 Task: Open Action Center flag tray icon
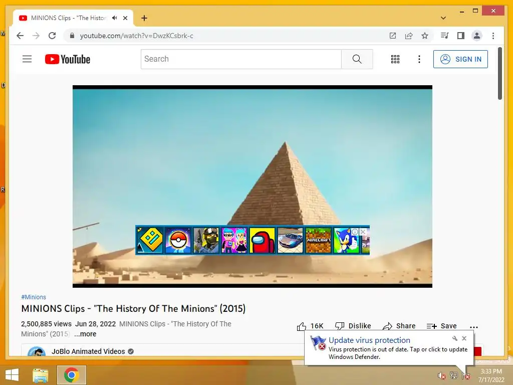point(466,375)
